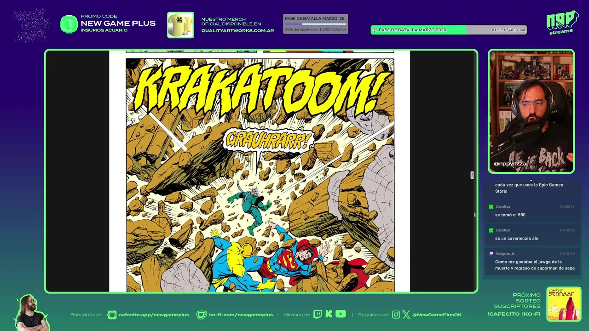Viewport: 589px width, 331px height.
Task: Click Kick badge on the 14:10:02 message
Action: tap(491, 230)
